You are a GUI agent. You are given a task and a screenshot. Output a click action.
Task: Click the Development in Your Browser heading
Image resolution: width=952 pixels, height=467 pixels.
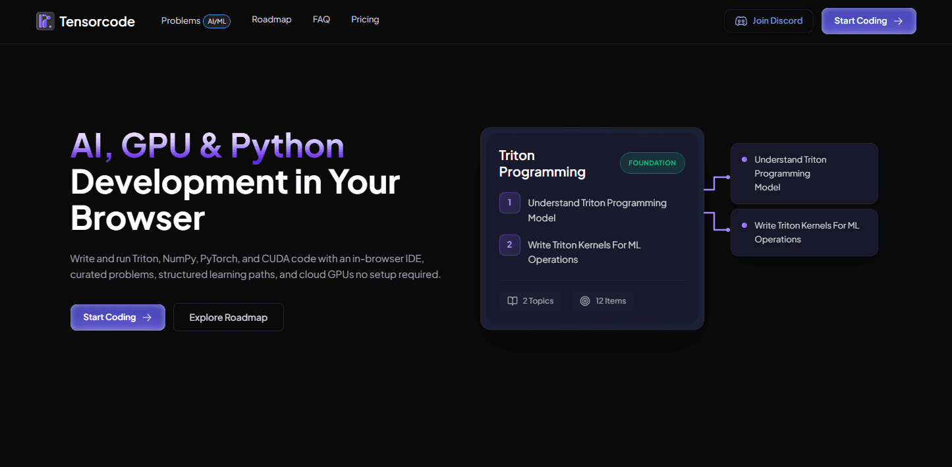tap(235, 200)
